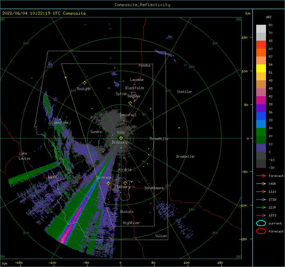Click the Limestone label

60,123
